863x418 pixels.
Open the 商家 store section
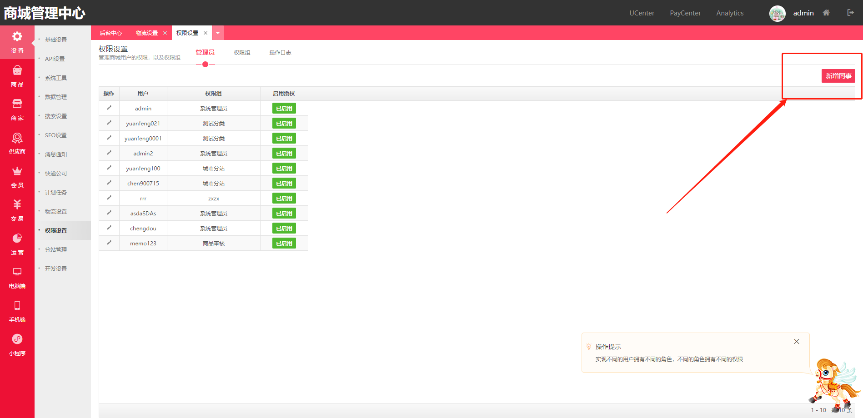(17, 109)
